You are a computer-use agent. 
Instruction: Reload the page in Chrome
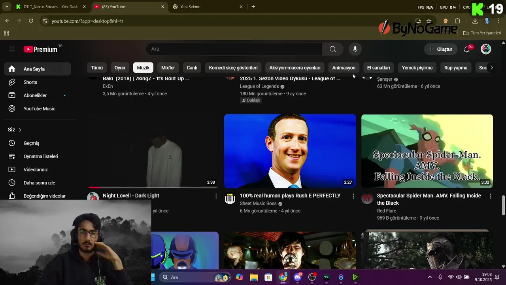coord(31,21)
